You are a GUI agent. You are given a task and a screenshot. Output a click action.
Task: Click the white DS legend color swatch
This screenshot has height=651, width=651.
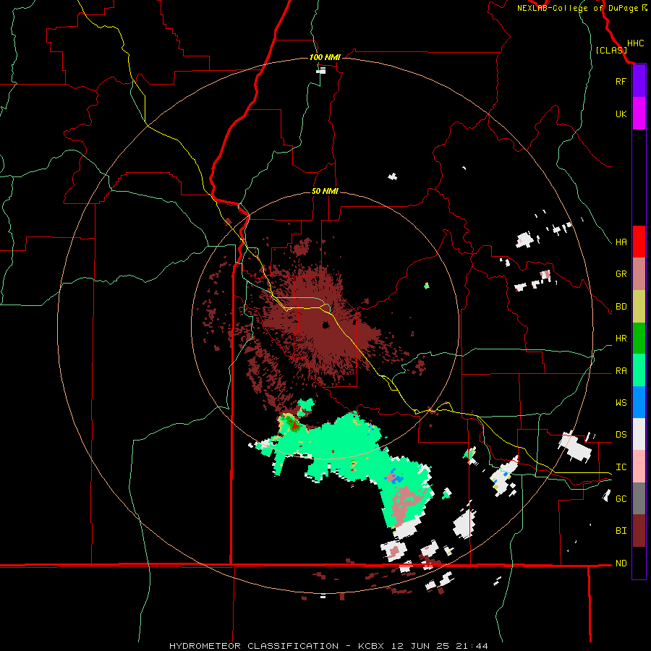[639, 434]
